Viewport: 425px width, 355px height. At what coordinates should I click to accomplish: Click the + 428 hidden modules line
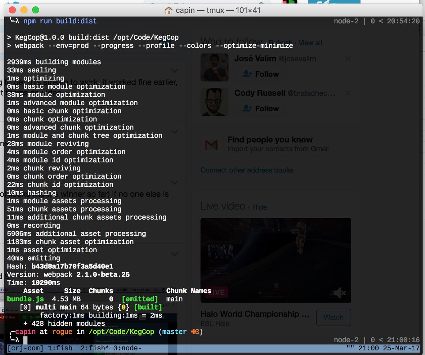pos(64,323)
